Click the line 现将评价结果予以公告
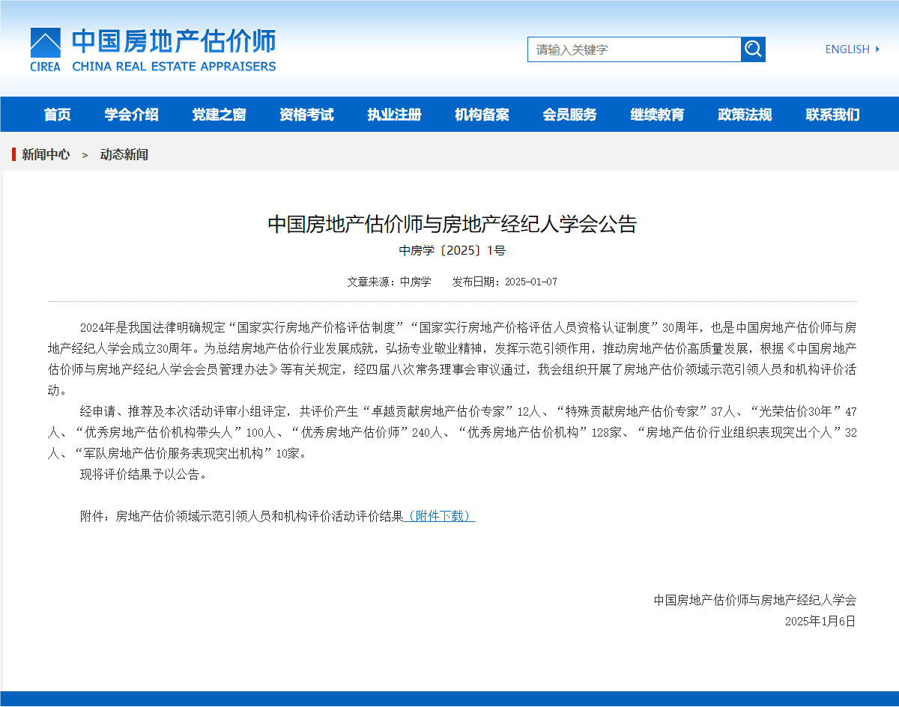 click(143, 474)
